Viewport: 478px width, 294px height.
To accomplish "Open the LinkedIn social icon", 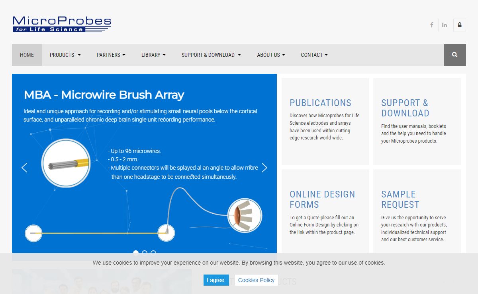I will (445, 25).
